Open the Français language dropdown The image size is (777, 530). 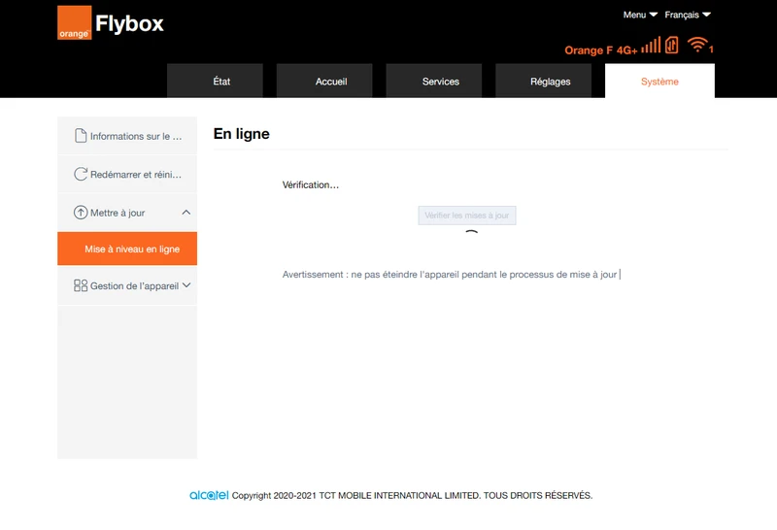coord(688,15)
